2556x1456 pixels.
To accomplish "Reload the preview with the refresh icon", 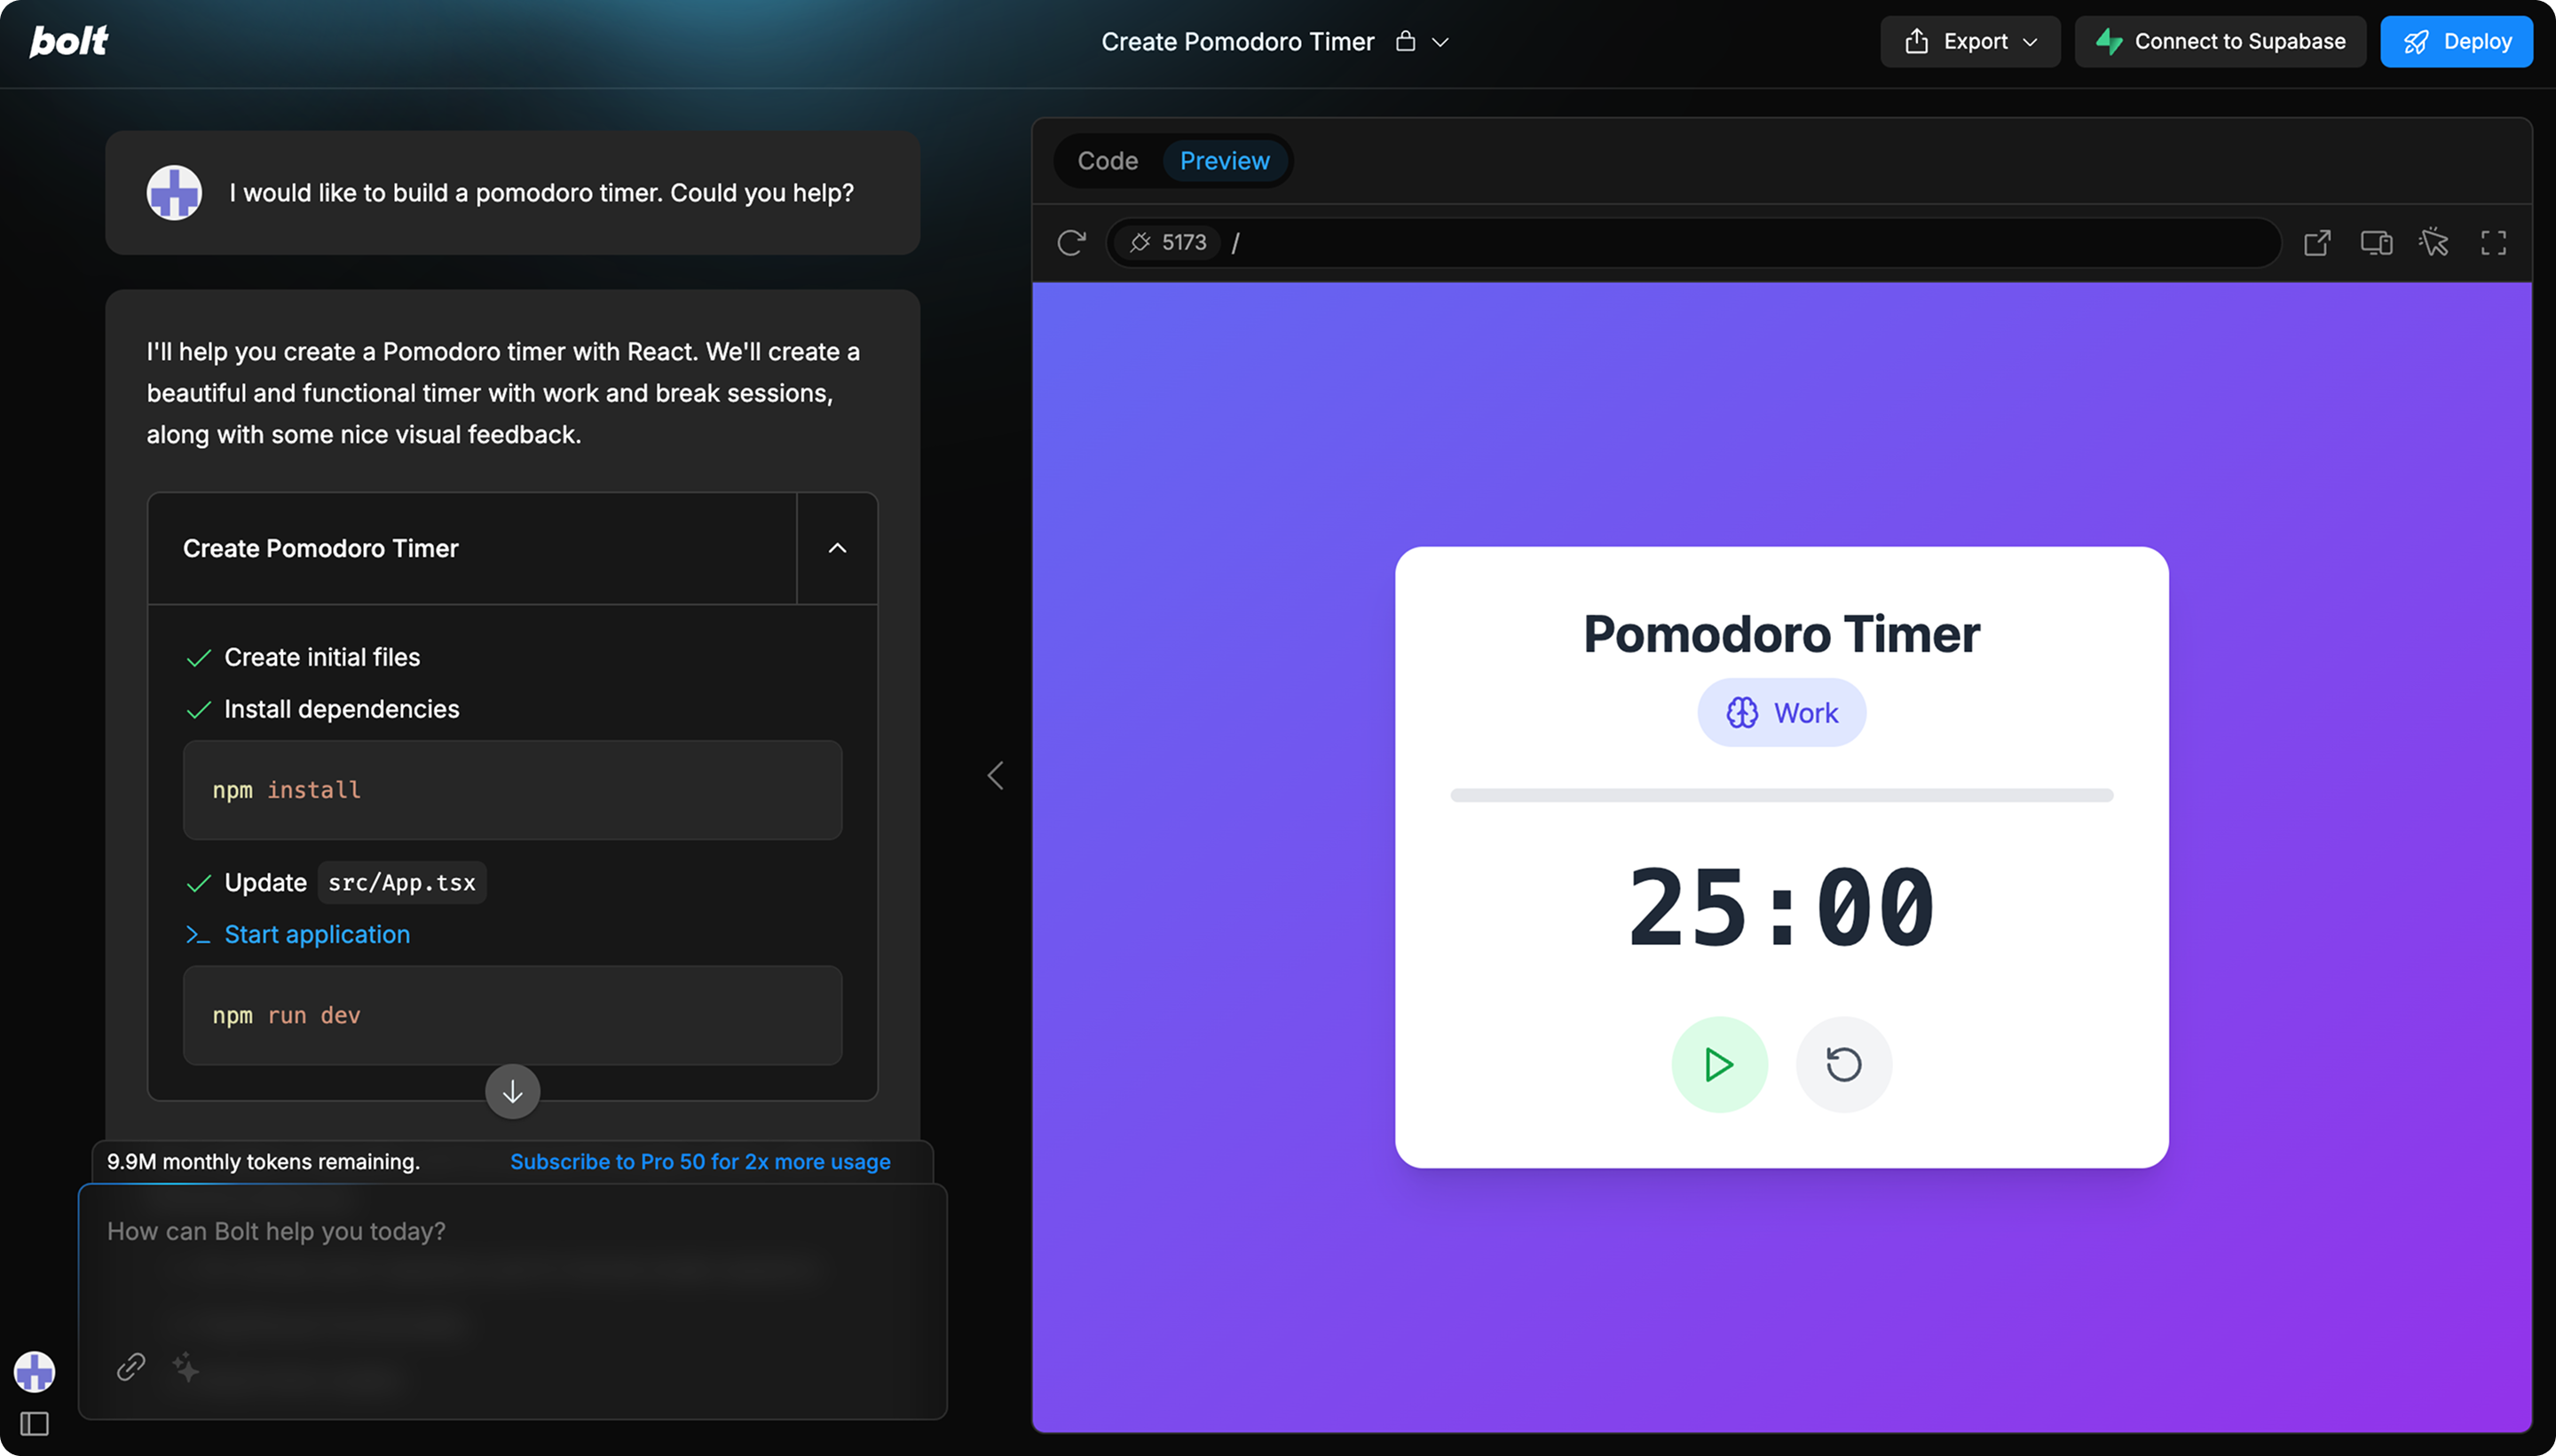I will coord(1071,243).
